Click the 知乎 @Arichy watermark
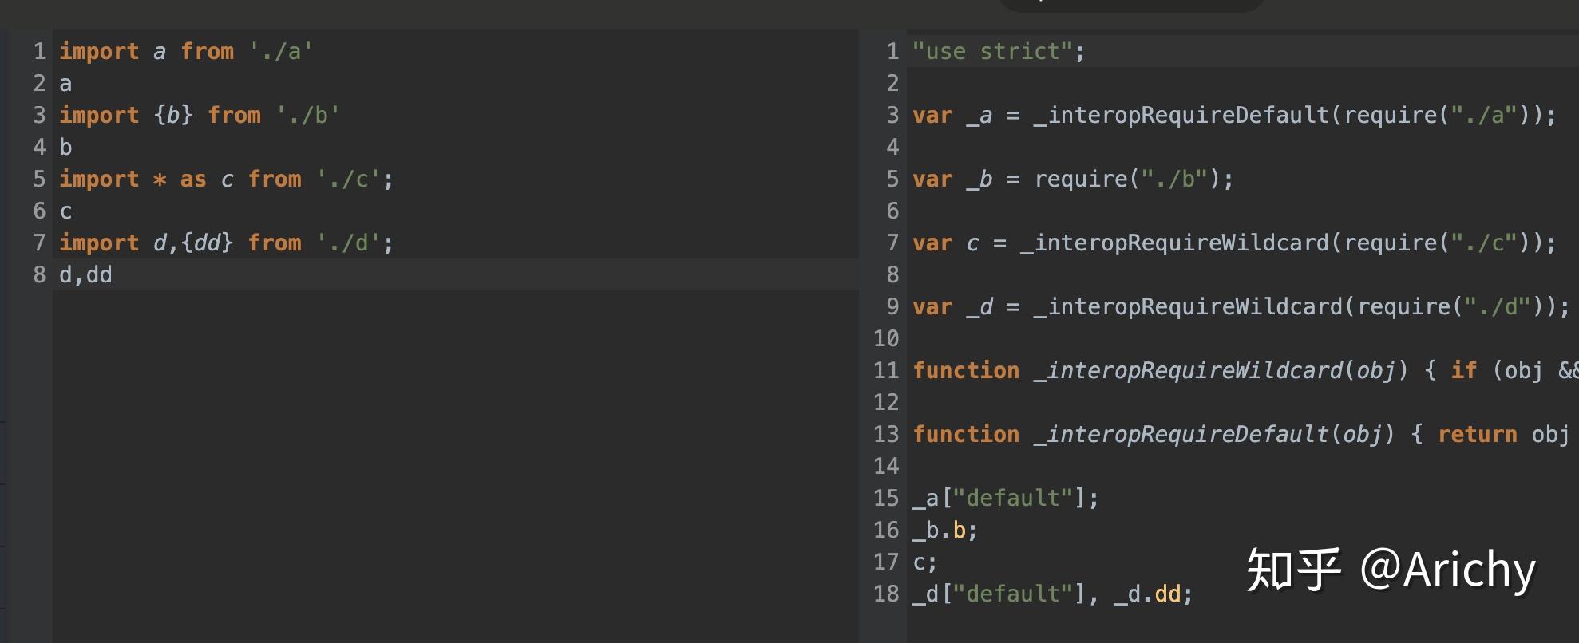Image resolution: width=1579 pixels, height=643 pixels. click(x=1391, y=570)
